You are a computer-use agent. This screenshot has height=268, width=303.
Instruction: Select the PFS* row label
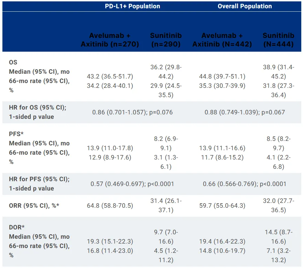tap(16, 134)
